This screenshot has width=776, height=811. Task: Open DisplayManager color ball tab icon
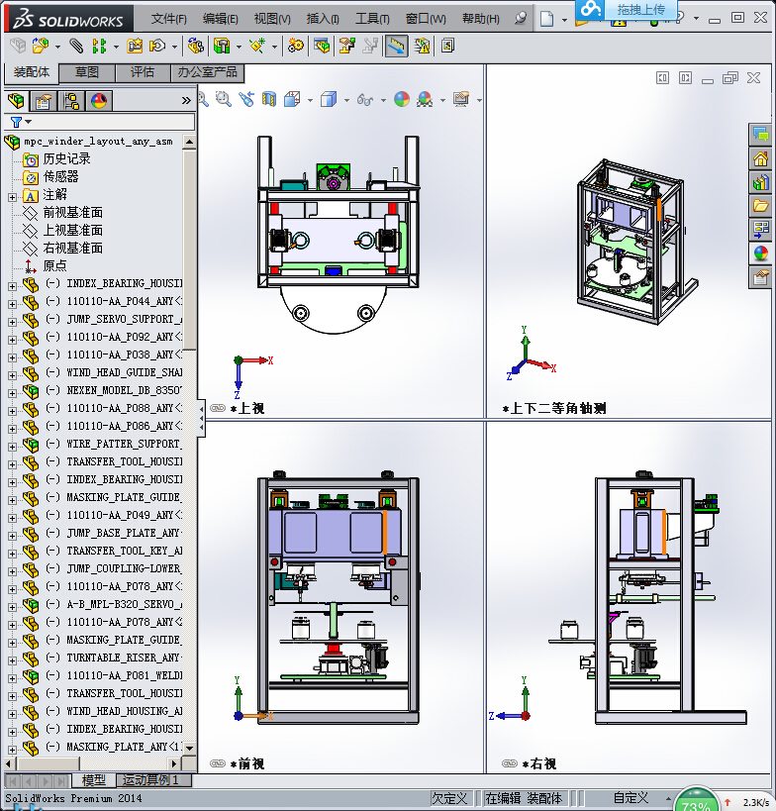pos(99,101)
